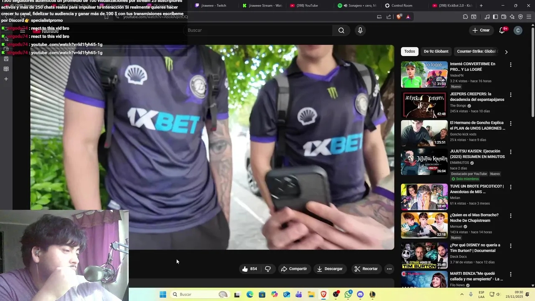The height and width of the screenshot is (301, 535).
Task: Open browser extensions puzzle icon
Action: click(x=465, y=17)
